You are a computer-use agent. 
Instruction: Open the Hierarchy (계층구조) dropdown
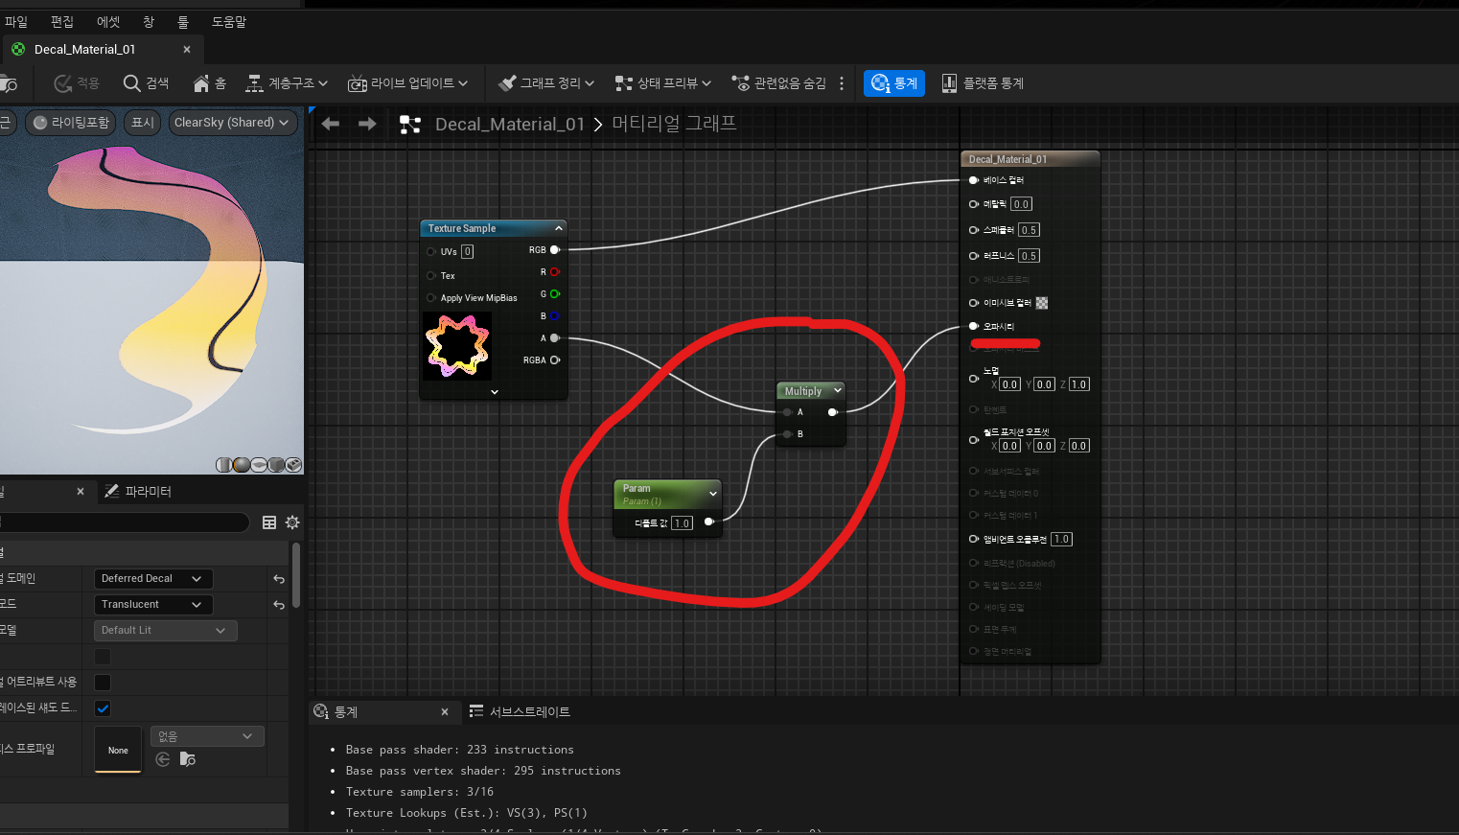[x=287, y=83]
